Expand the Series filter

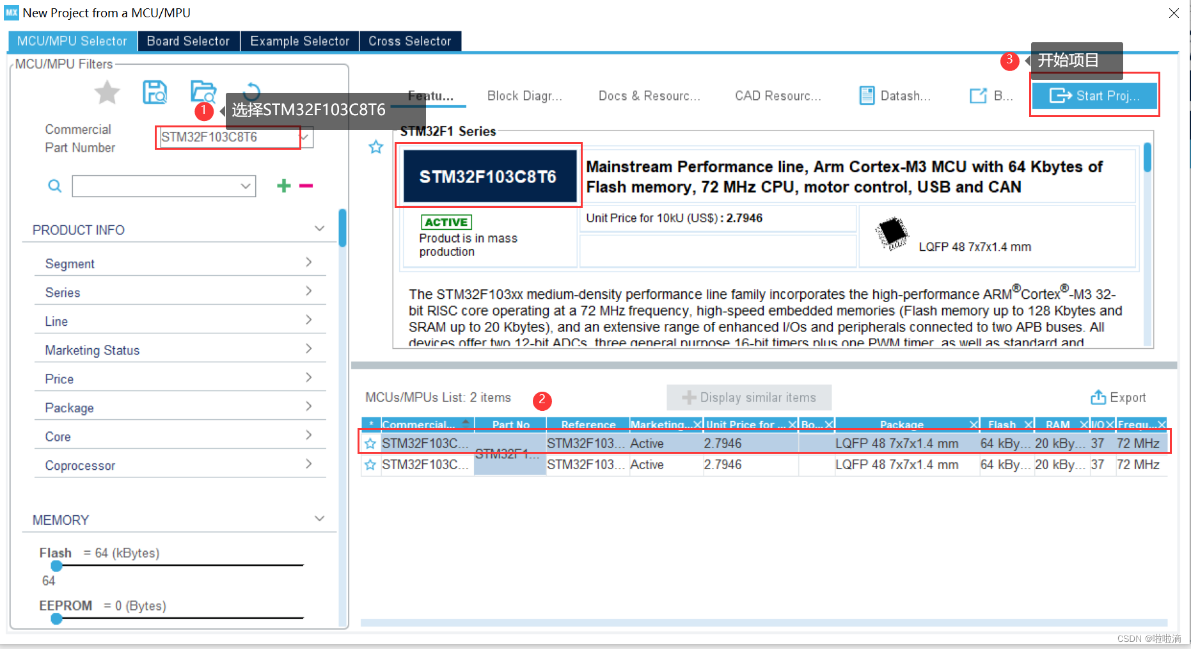[x=308, y=291]
